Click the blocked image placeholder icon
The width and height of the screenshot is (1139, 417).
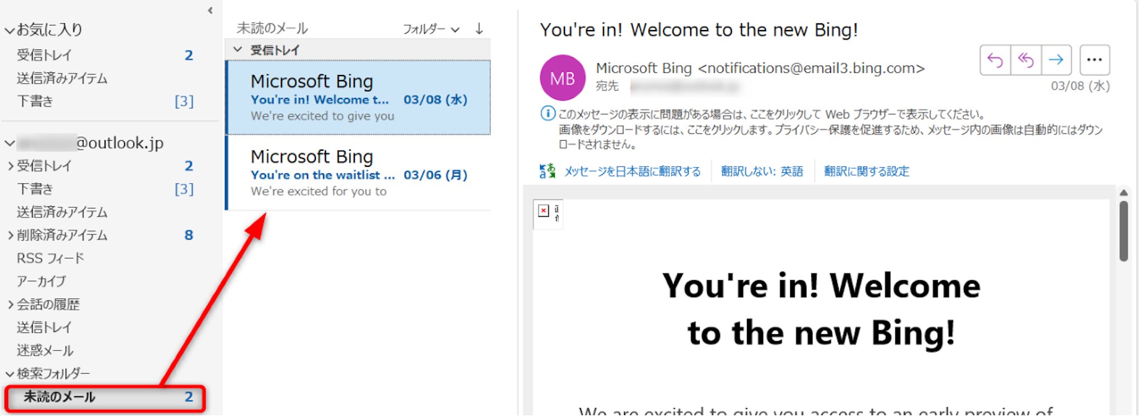(543, 211)
